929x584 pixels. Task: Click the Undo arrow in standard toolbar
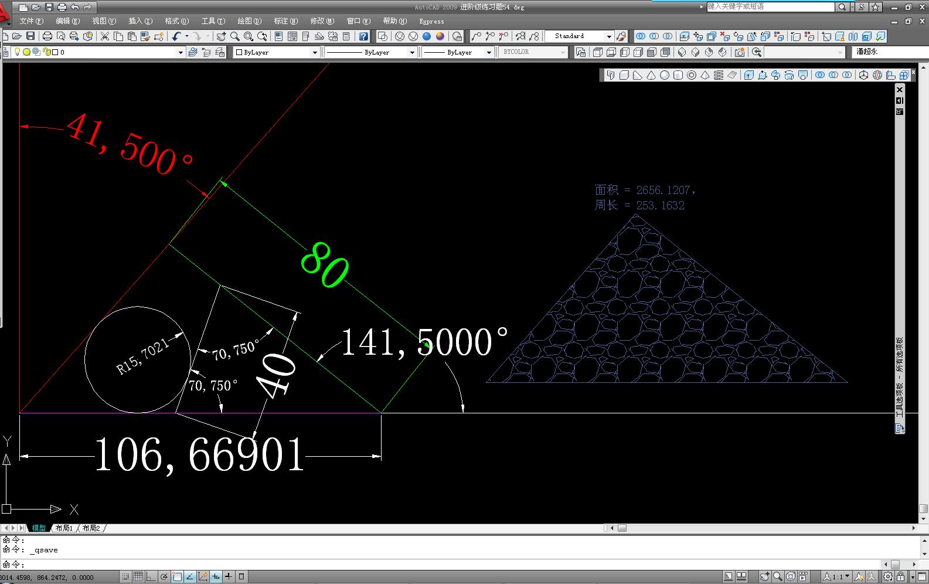176,36
